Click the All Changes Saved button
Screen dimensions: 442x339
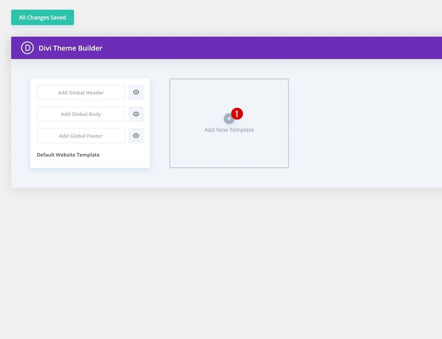[x=43, y=18]
